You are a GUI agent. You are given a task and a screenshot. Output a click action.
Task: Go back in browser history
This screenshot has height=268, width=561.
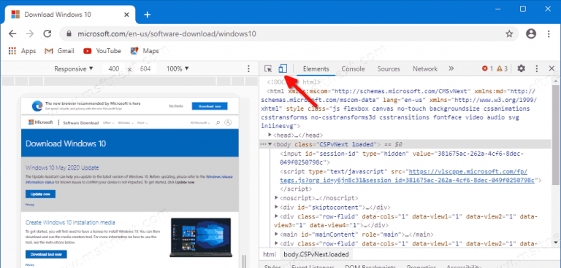(x=12, y=34)
